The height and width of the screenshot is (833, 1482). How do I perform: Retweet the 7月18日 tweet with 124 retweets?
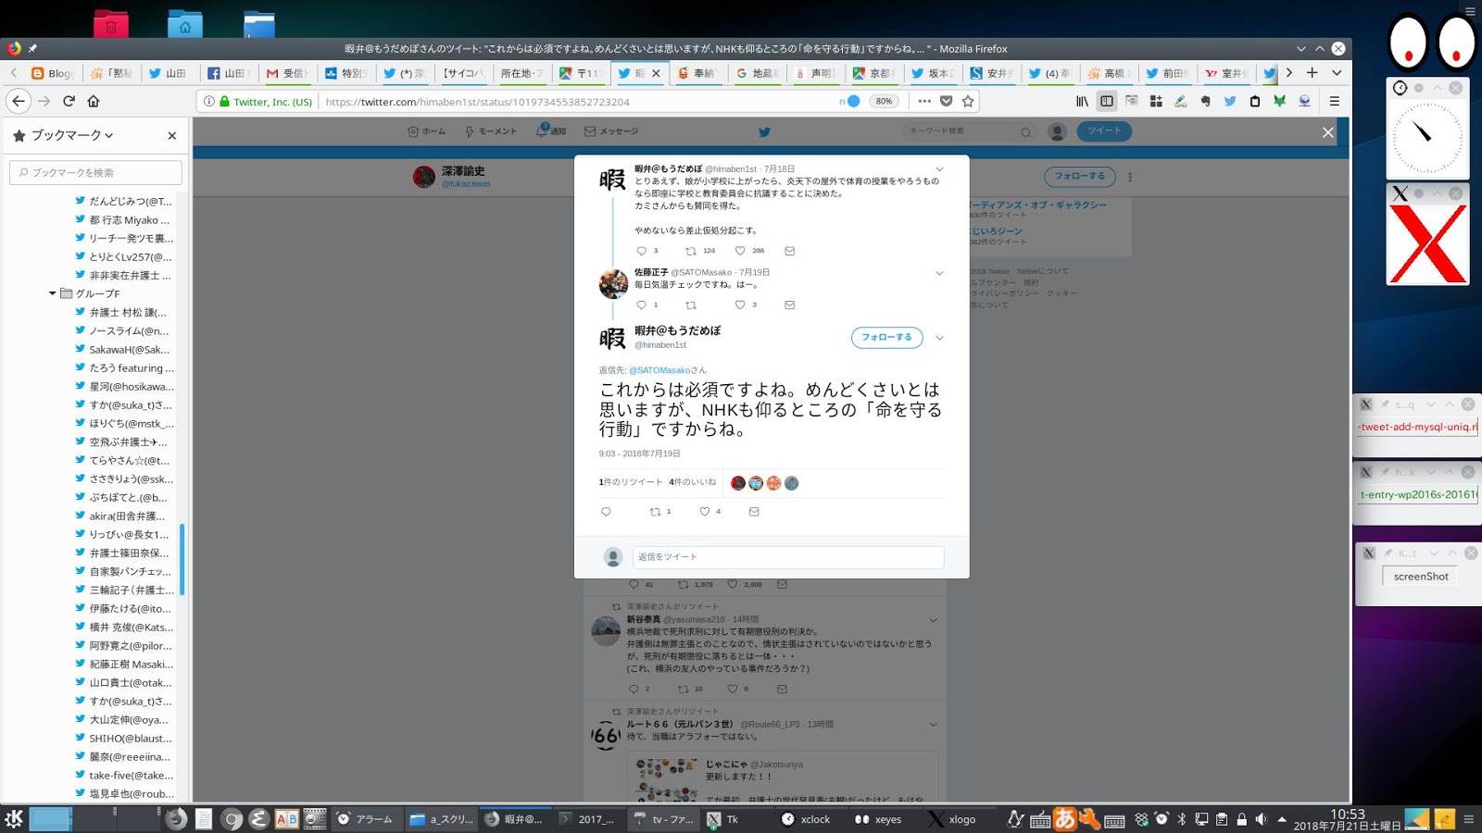click(x=690, y=251)
